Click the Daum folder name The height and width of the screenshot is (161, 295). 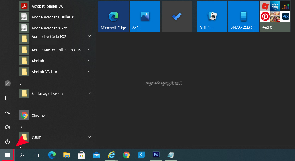(36, 137)
